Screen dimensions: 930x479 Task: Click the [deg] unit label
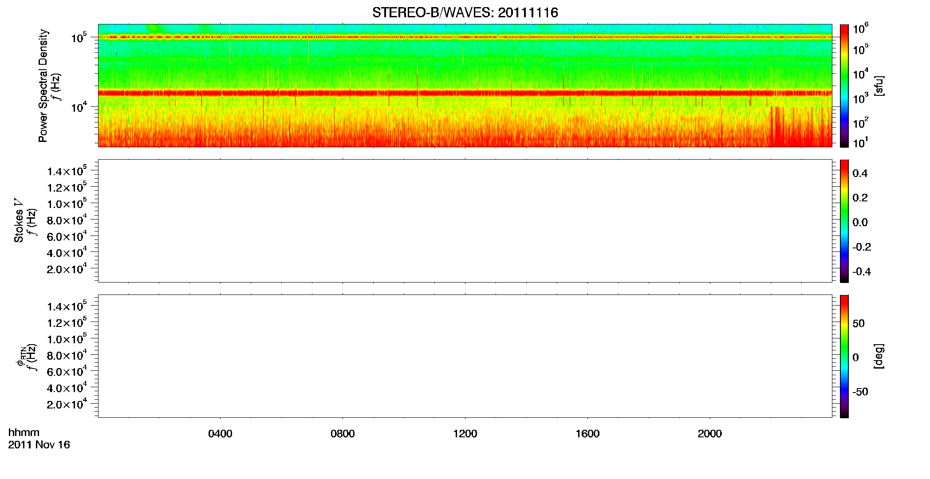[879, 356]
